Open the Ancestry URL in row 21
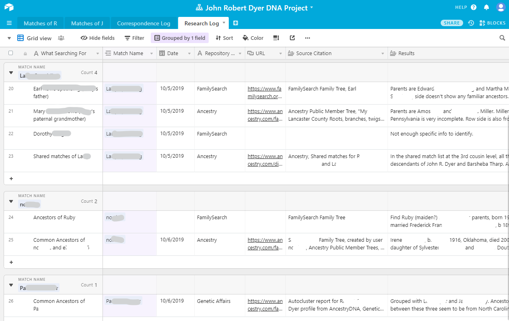Viewport: 509px width, 321px height. (x=265, y=115)
